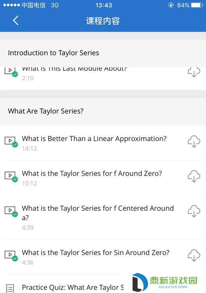Tap the battery indicator in the status bar
This screenshot has width=206, height=293.
click(x=197, y=5)
